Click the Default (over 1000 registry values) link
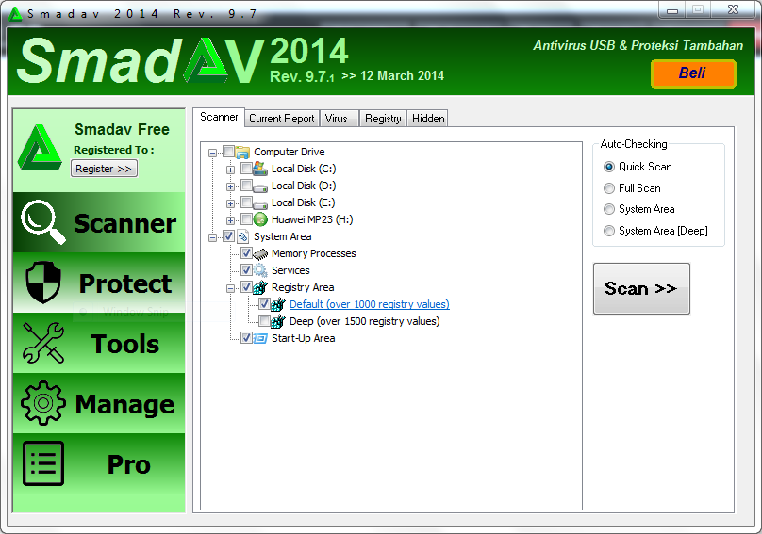The width and height of the screenshot is (762, 534). coord(370,304)
